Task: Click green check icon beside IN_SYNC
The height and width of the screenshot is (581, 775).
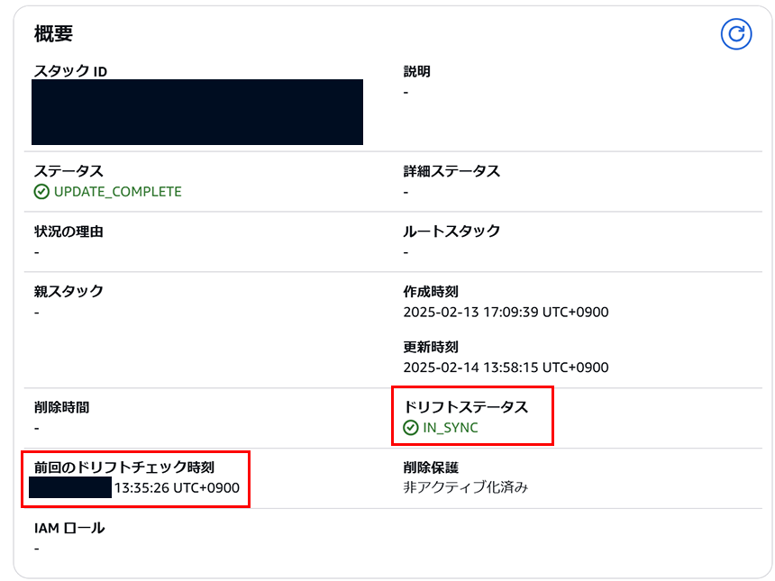Action: click(x=411, y=427)
